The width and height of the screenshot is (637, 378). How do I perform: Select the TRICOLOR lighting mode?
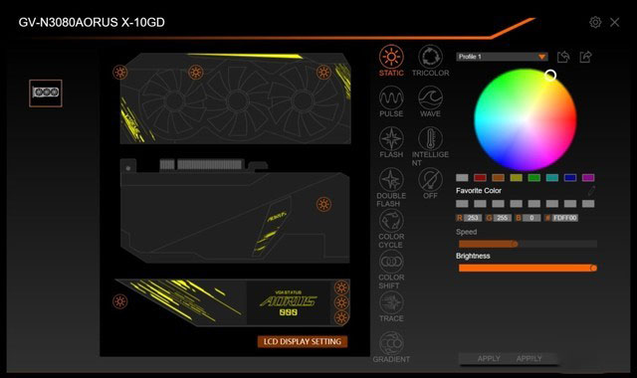(x=430, y=61)
